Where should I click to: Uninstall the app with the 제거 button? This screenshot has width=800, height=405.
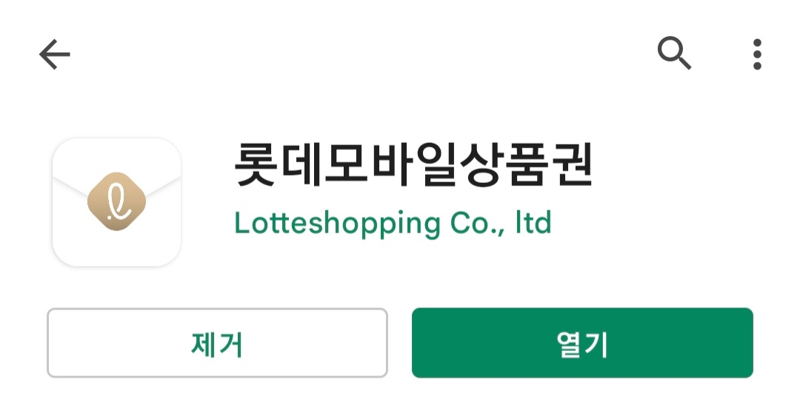click(x=217, y=343)
